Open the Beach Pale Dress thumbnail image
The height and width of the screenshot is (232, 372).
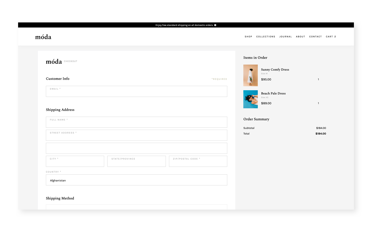pyautogui.click(x=250, y=99)
